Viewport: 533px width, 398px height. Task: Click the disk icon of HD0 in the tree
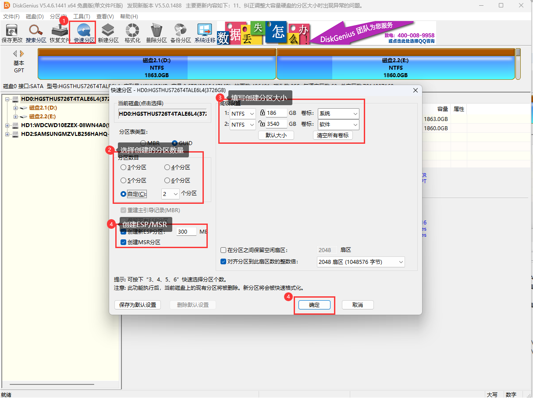tap(16, 99)
